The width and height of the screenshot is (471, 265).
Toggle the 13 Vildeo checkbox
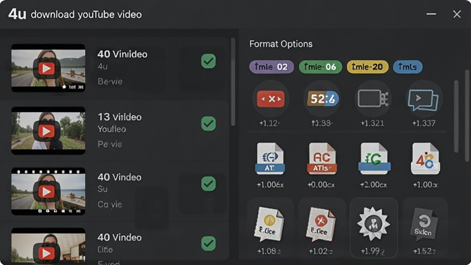pos(208,123)
